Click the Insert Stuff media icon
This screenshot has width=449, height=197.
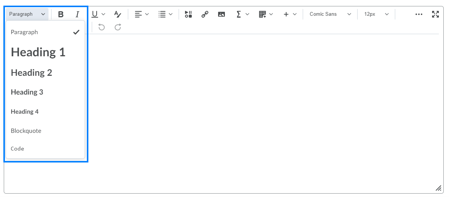pos(188,14)
